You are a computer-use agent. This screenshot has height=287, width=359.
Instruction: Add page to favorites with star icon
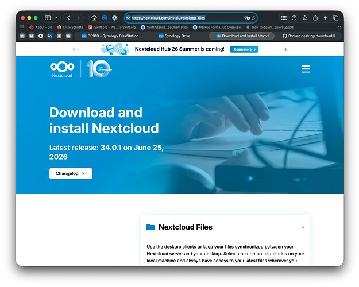(305, 18)
